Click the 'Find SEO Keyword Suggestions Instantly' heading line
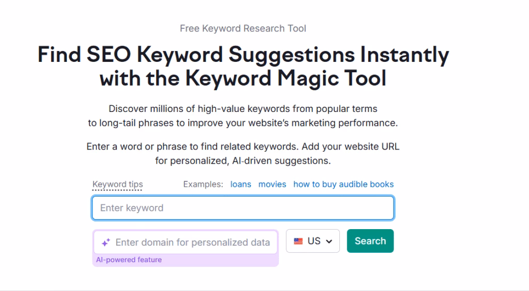This screenshot has width=529, height=291. [x=243, y=55]
